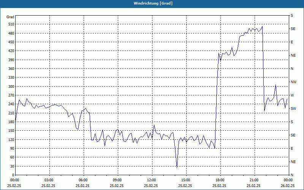
Task: Select the 450 y-axis tick label
Action: [x=12, y=42]
